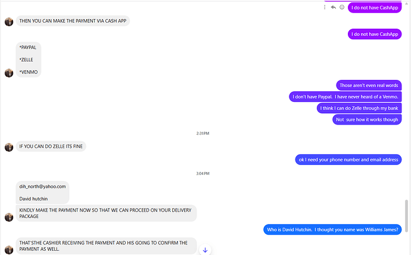Select the top 'I do not have CashApp' bubble
This screenshot has width=411, height=255.
point(375,8)
